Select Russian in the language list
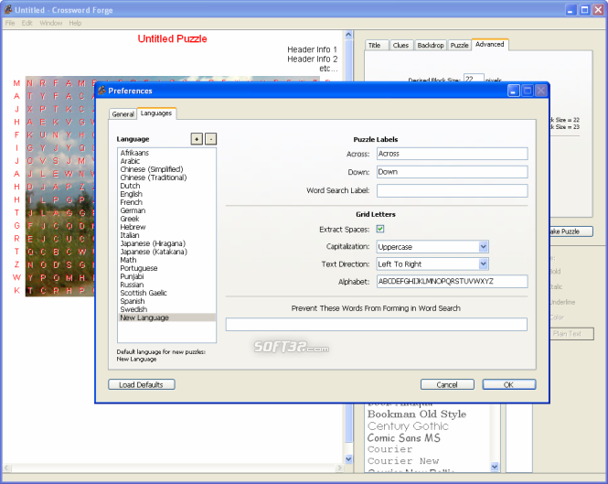This screenshot has height=484, width=608. [x=166, y=285]
